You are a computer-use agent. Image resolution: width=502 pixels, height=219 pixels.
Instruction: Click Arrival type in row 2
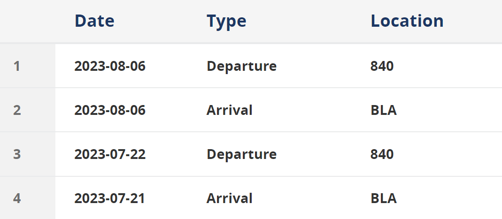click(x=229, y=110)
